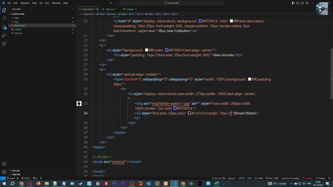Viewport: 333px width, 187px height.
Task: Open color picker for #0705C4 on line 33
Action: (x=175, y=109)
